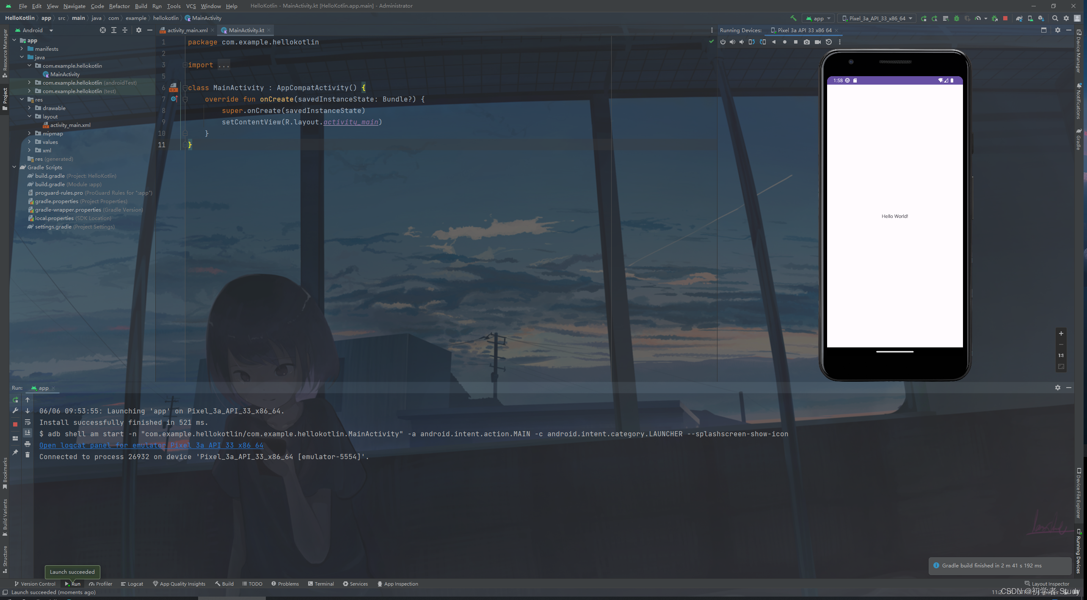The height and width of the screenshot is (600, 1087).
Task: Open Problems tool window button
Action: point(285,584)
